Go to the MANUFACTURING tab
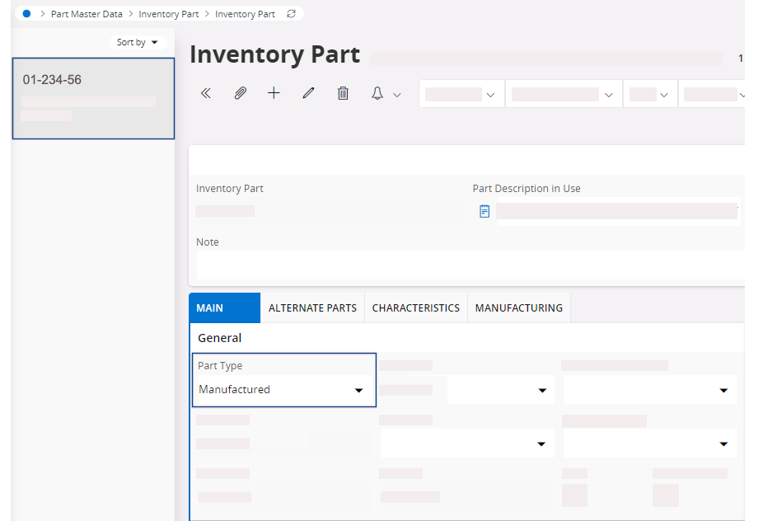This screenshot has height=521, width=763. pyautogui.click(x=518, y=307)
